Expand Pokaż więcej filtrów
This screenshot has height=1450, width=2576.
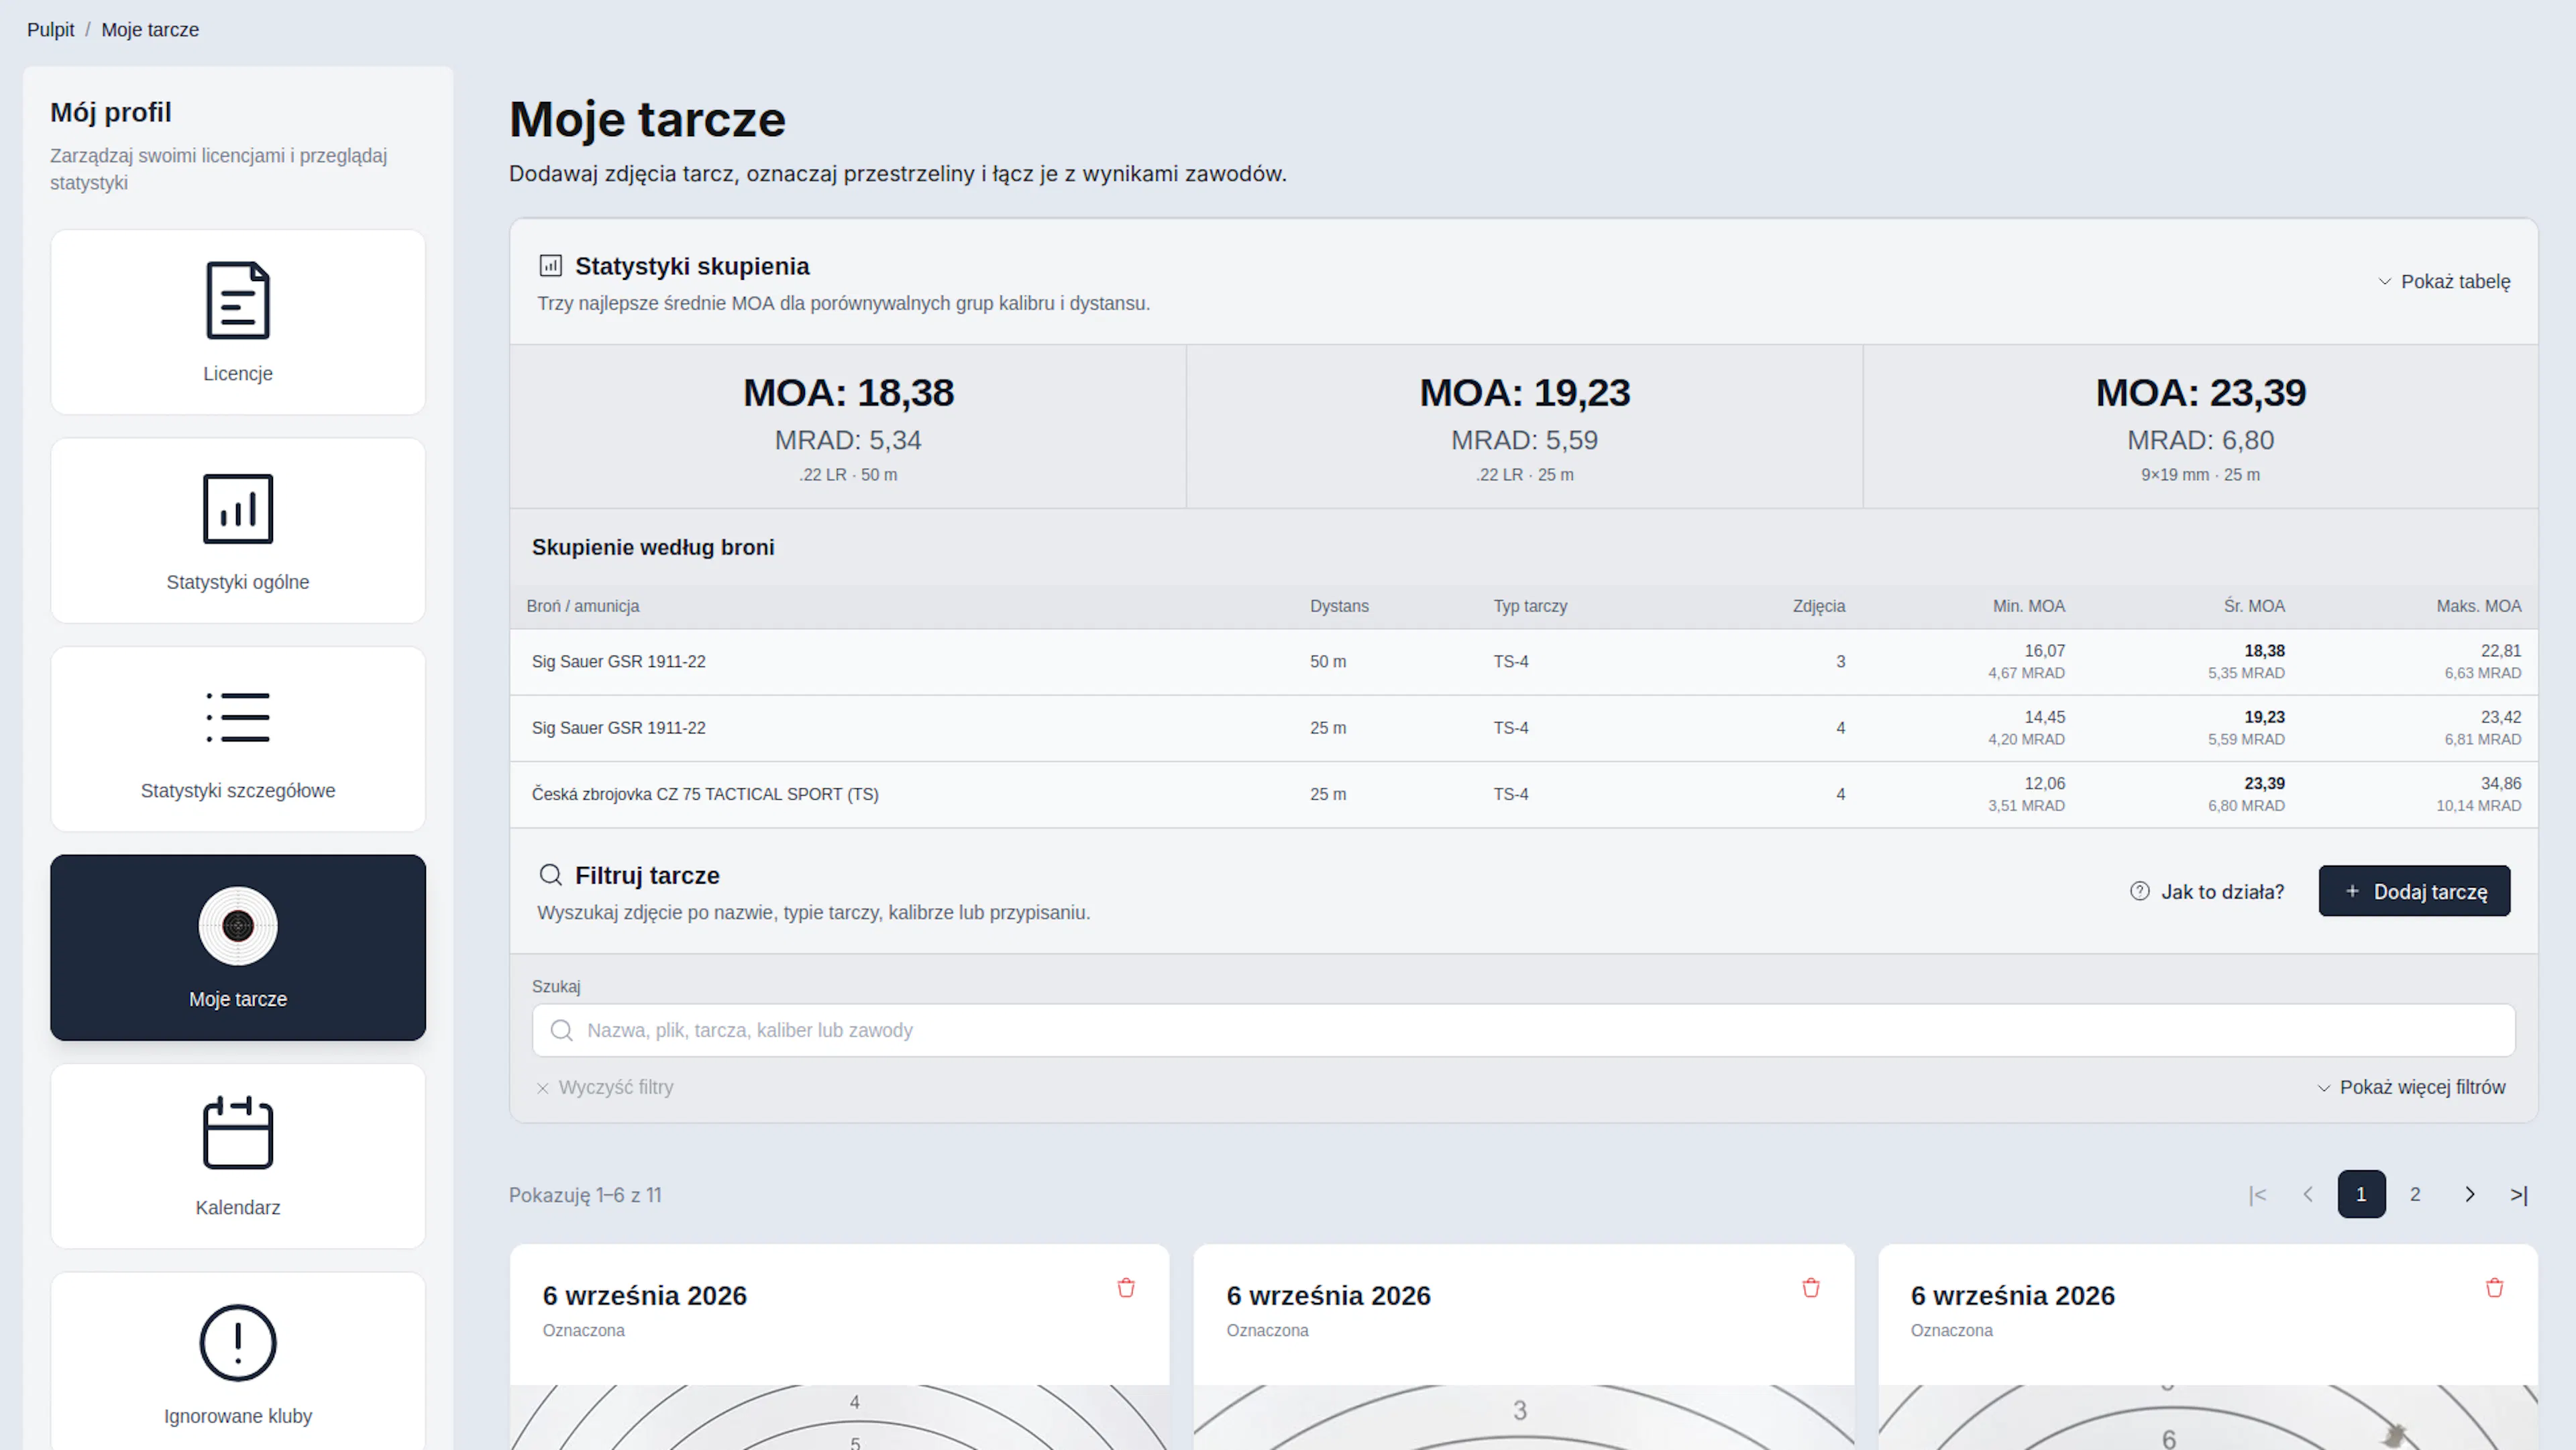coord(2411,1087)
